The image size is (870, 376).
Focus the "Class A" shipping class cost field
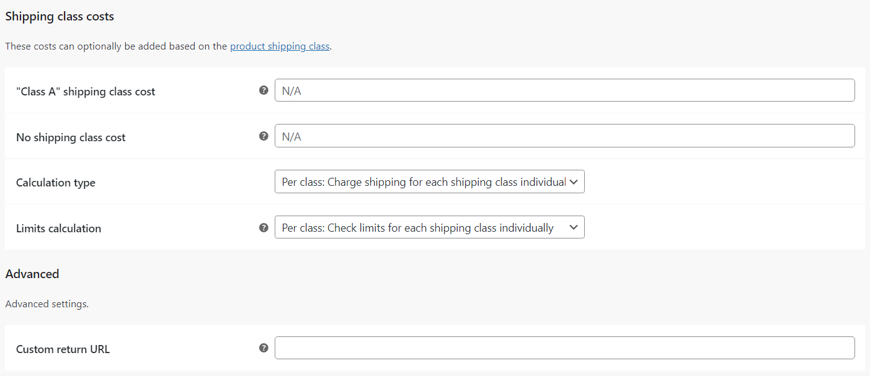564,90
